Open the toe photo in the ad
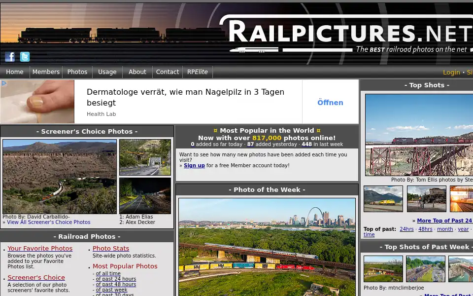This screenshot has width=473, height=296. tap(37, 102)
